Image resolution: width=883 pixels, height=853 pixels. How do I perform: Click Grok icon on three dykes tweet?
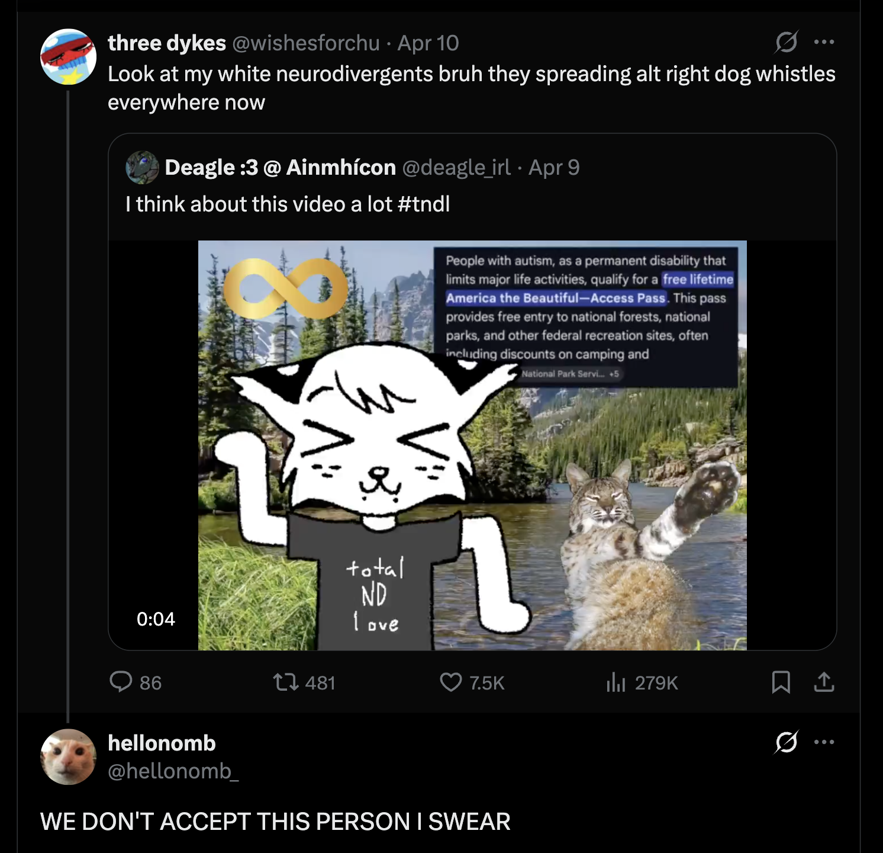tap(787, 42)
